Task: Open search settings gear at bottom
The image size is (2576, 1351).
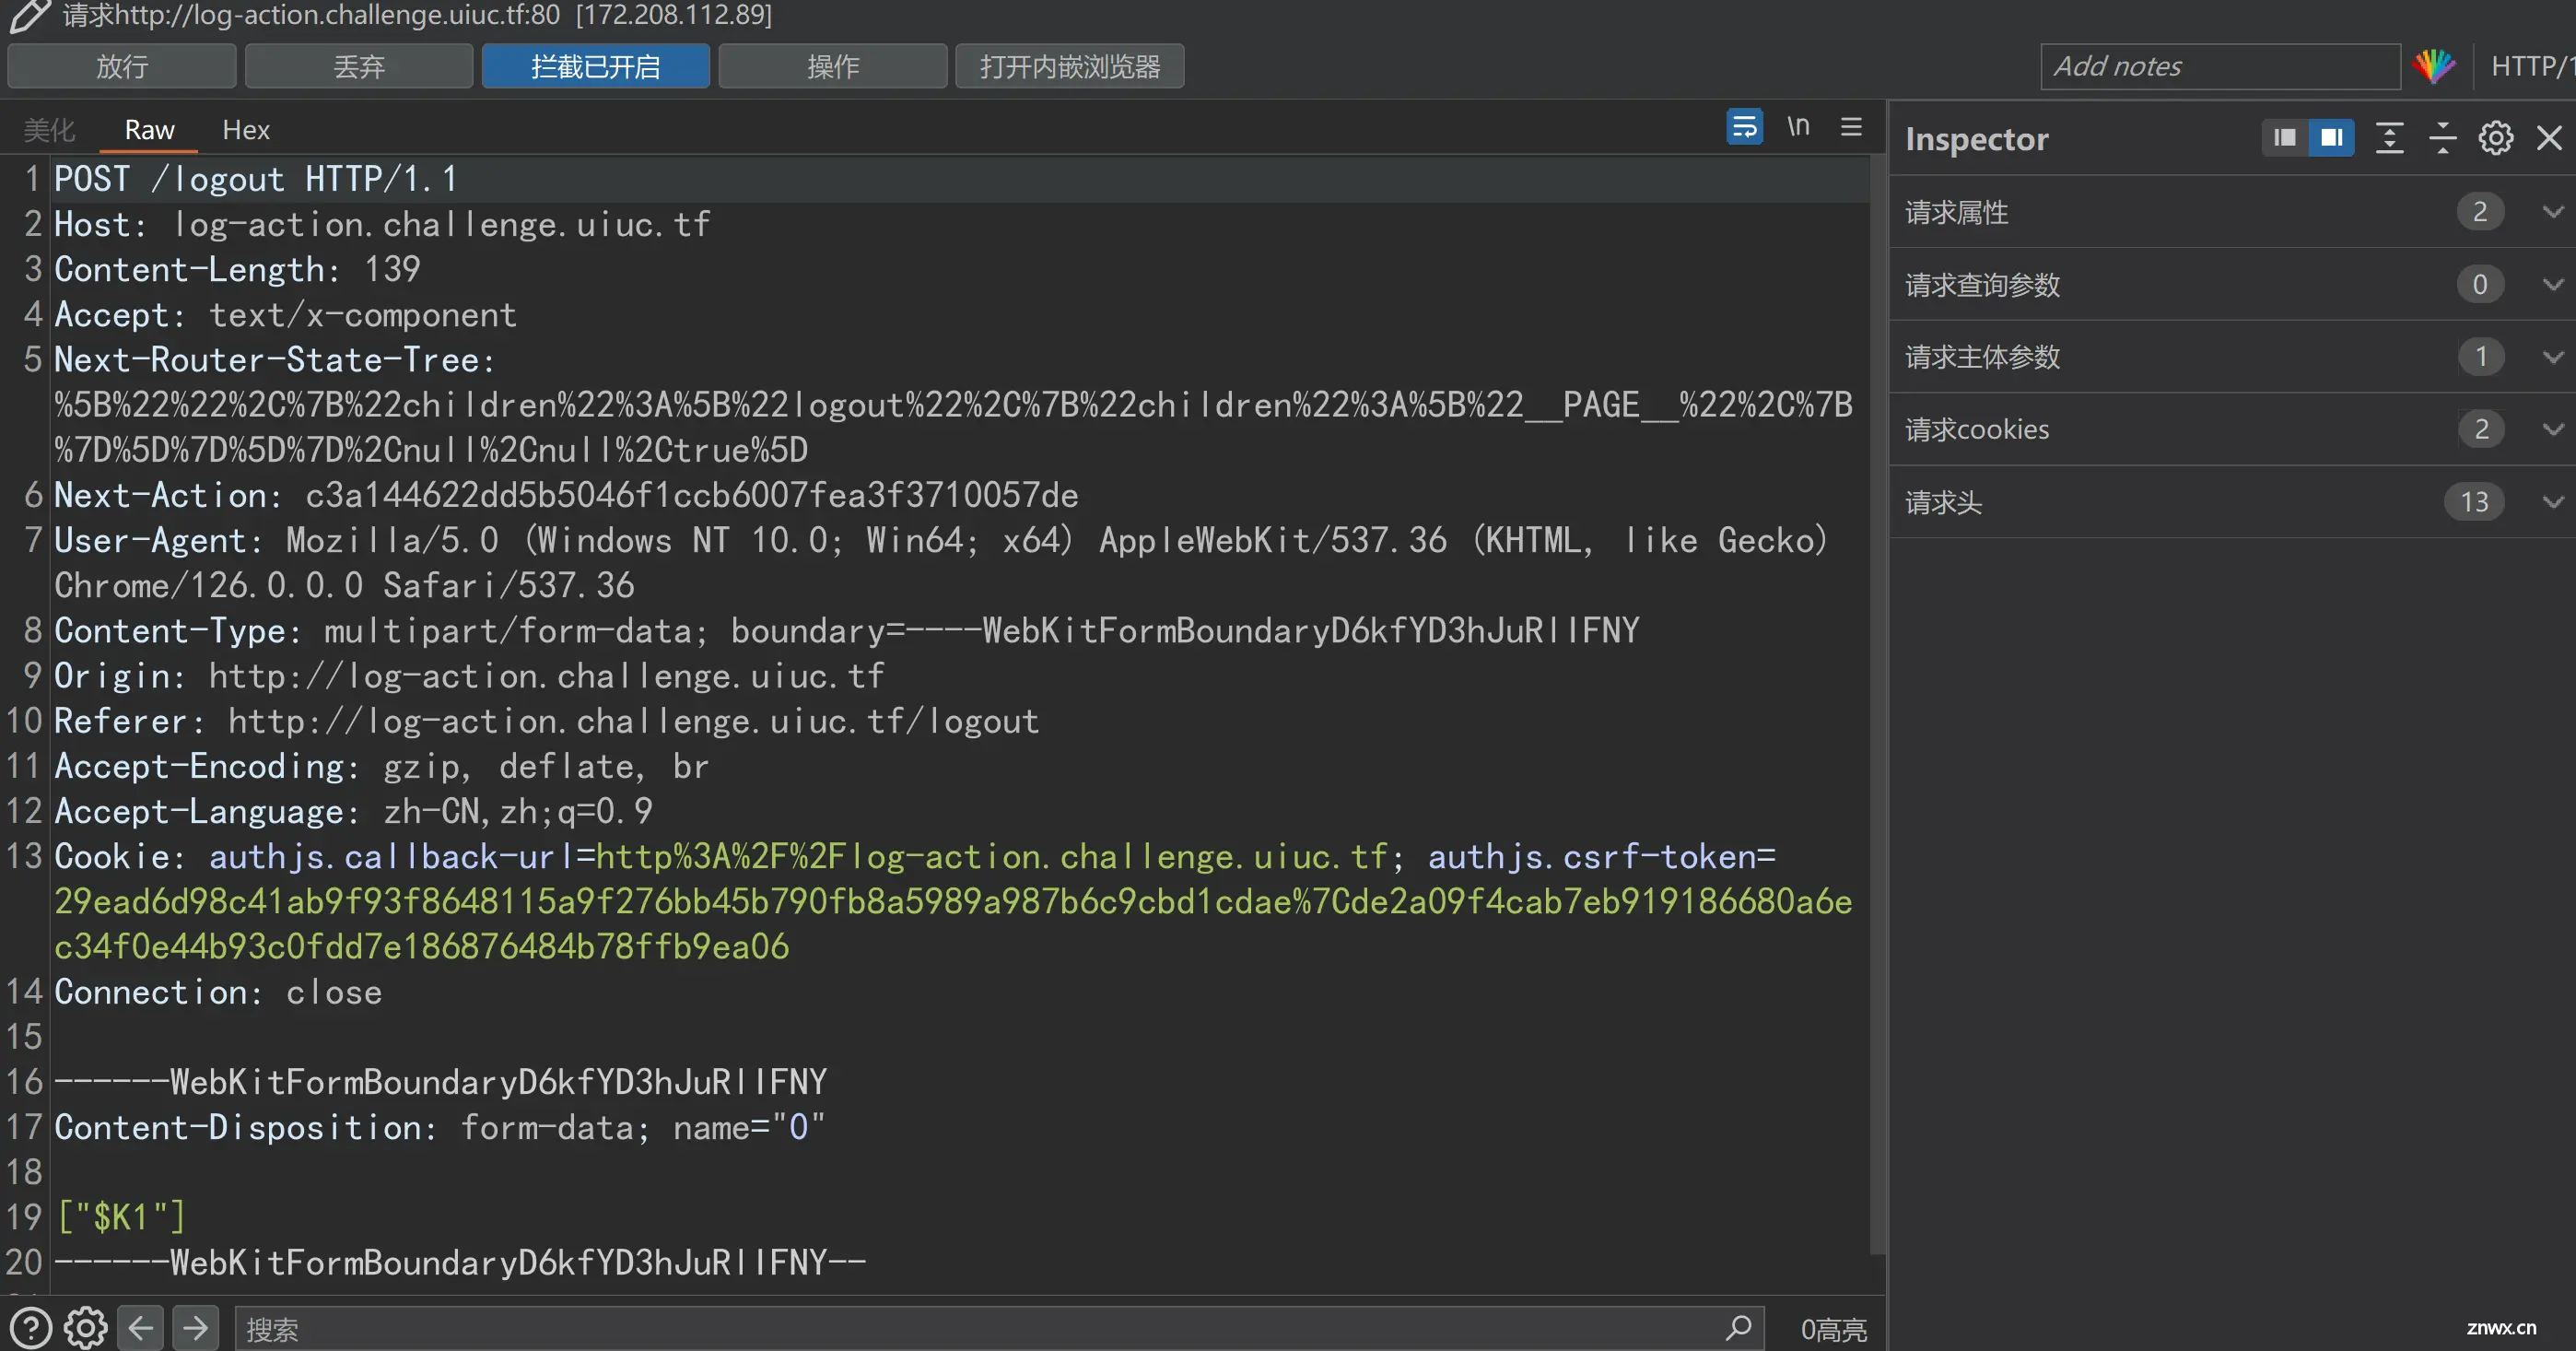Action: (86, 1328)
